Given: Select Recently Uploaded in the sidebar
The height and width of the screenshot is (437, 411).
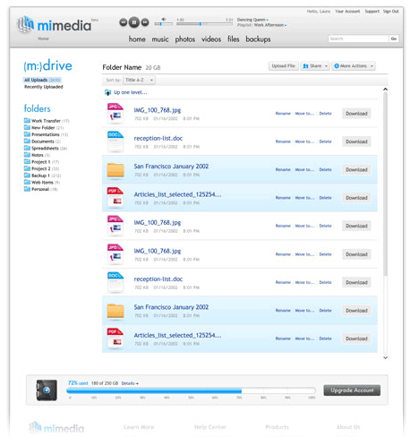Looking at the screenshot, I should (x=44, y=87).
